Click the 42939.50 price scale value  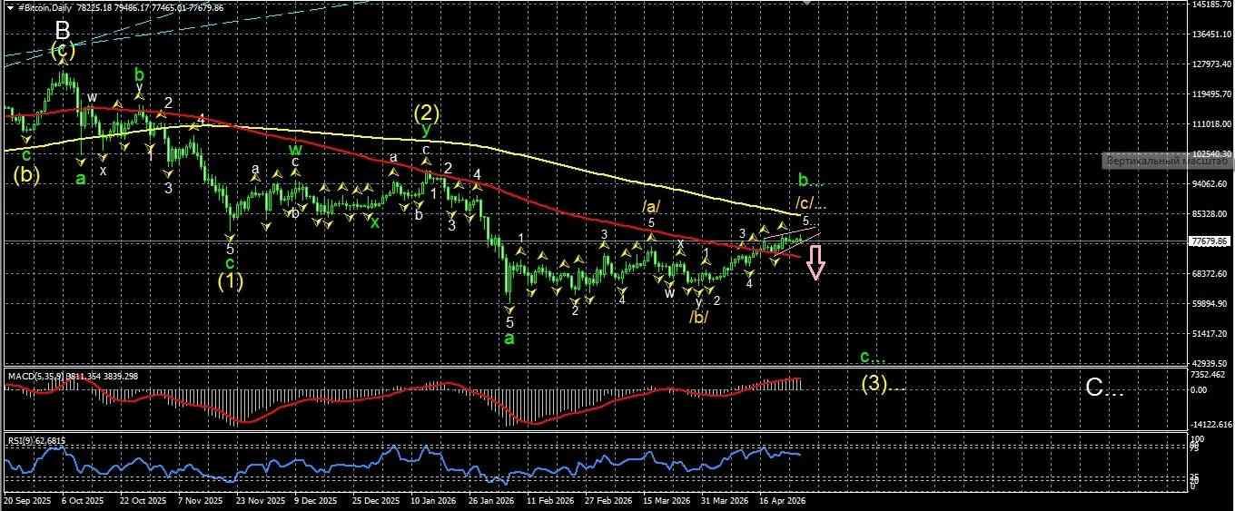pyautogui.click(x=1209, y=364)
